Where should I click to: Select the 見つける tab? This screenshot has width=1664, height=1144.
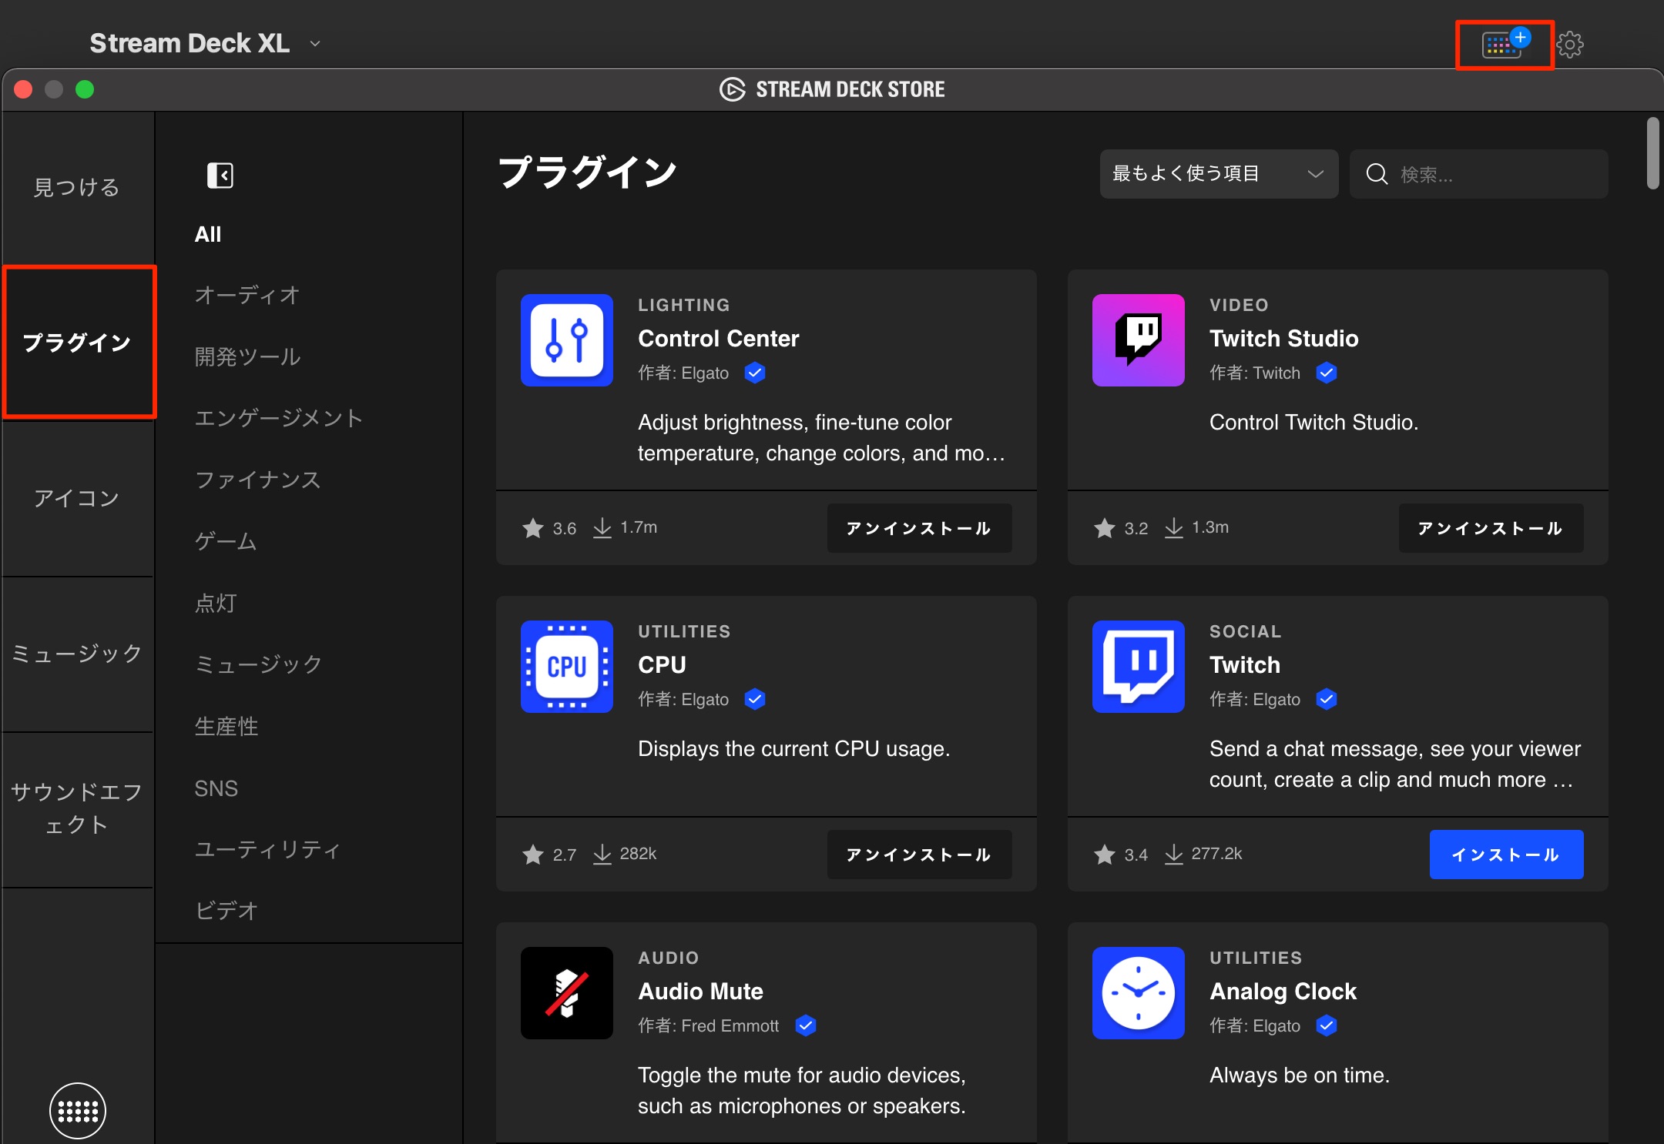[77, 187]
